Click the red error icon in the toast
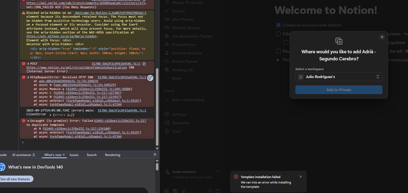The width and height of the screenshot is (408, 193). pyautogui.click(x=236, y=177)
